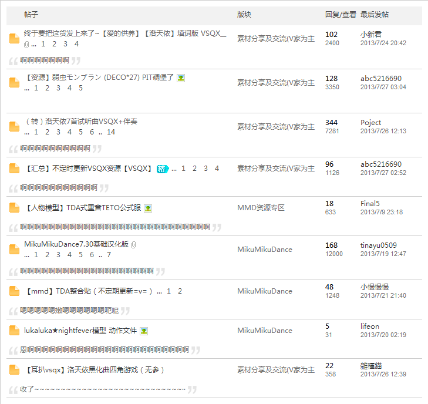Open thread 【资源】弱虫モンブラン (DECO*27)

[x=99, y=78]
